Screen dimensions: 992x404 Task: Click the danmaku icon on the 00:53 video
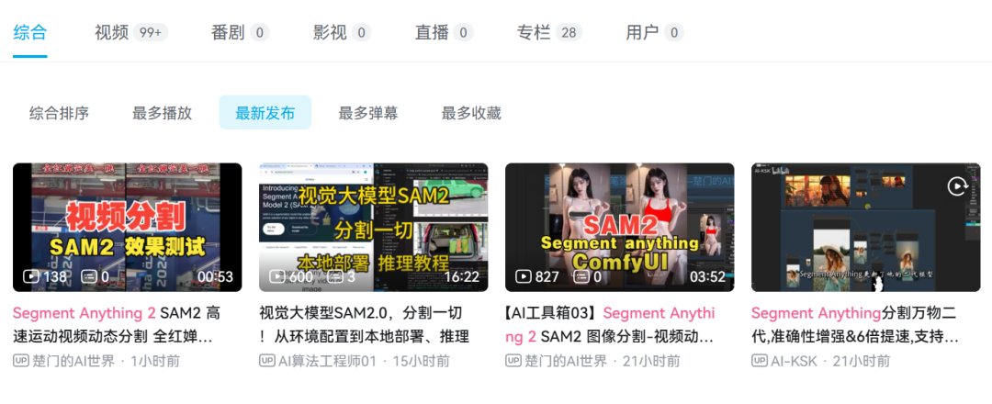coord(88,276)
